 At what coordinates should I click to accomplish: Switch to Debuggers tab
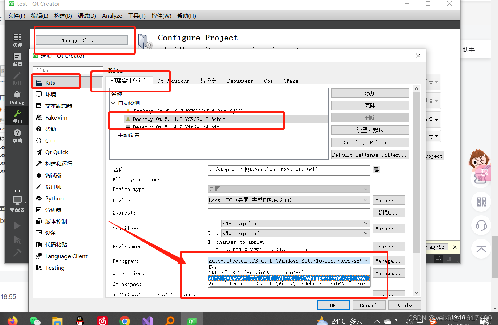click(240, 81)
